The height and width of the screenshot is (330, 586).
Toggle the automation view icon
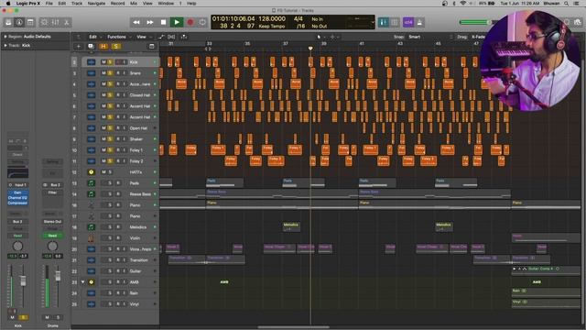point(161,37)
